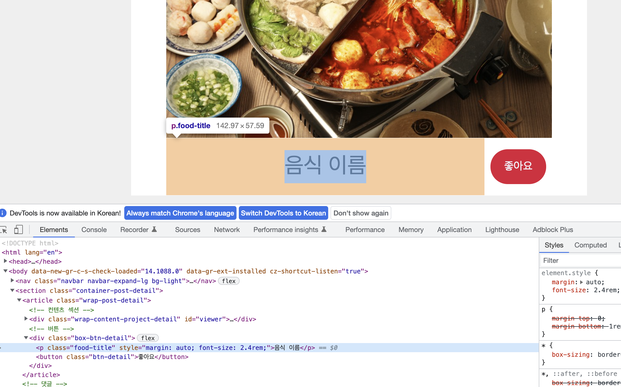The image size is (621, 387).
Task: Select the closing article tag line
Action: click(41, 375)
